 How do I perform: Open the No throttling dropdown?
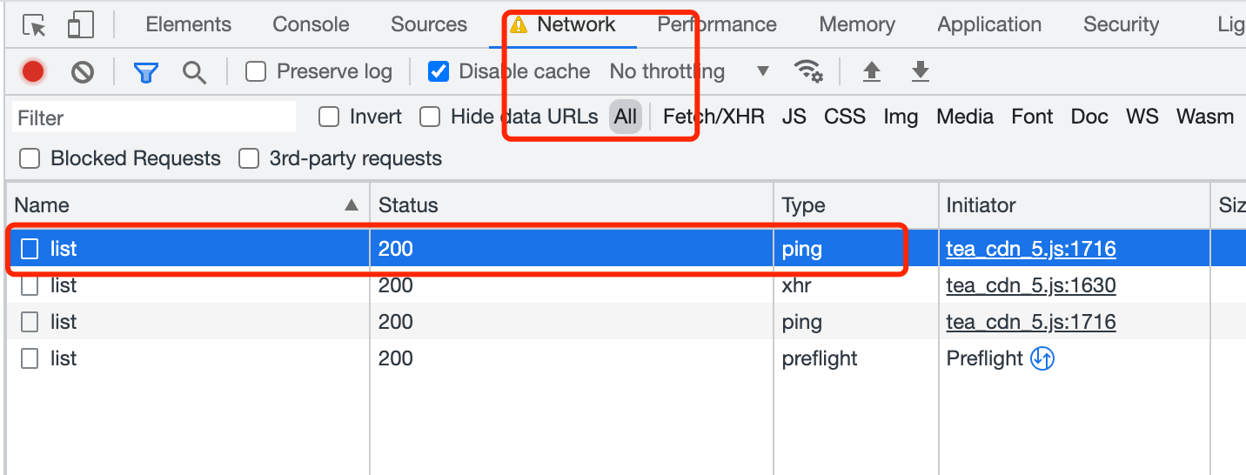tap(689, 71)
